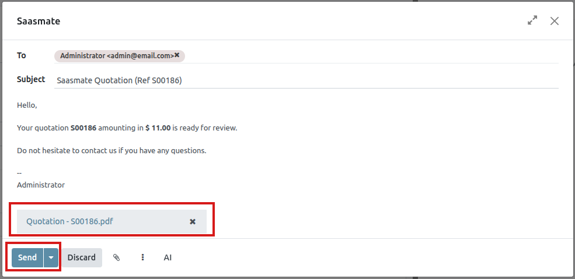Place cursor on the 'Hello,' greeting line
575x279 pixels.
pyautogui.click(x=27, y=105)
